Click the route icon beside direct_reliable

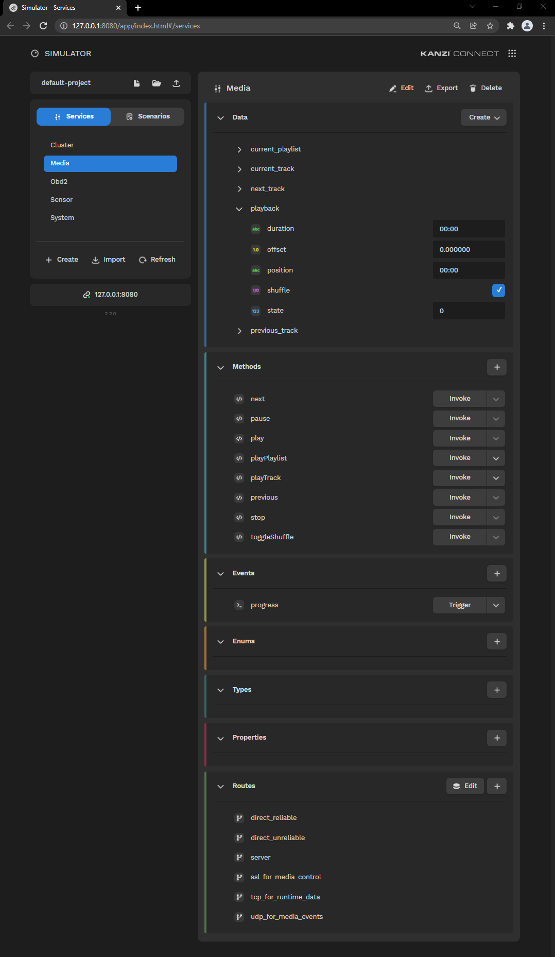click(x=239, y=818)
